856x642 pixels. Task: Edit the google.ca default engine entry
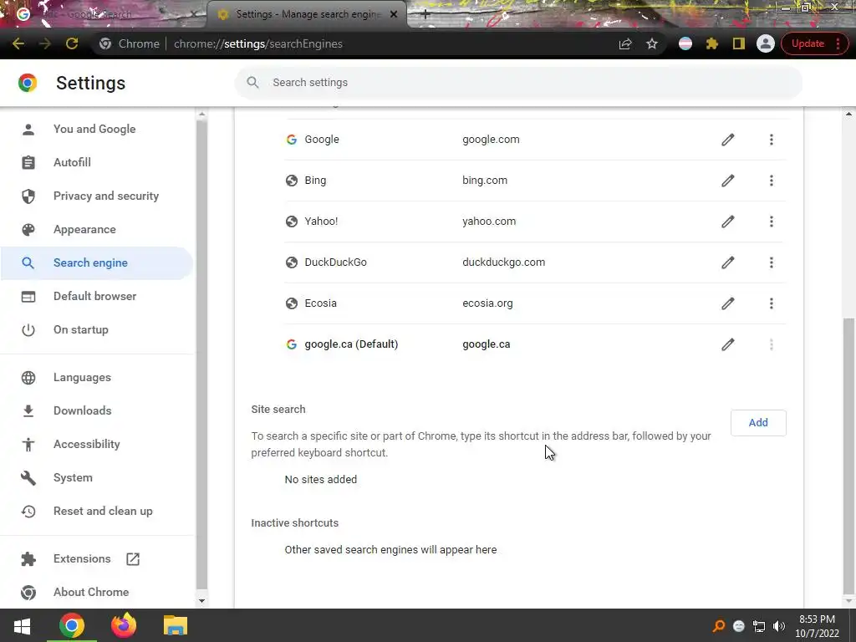(728, 344)
